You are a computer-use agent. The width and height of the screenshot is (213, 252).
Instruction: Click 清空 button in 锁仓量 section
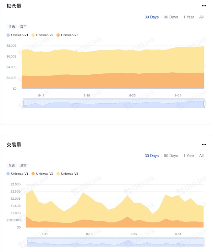click(23, 27)
